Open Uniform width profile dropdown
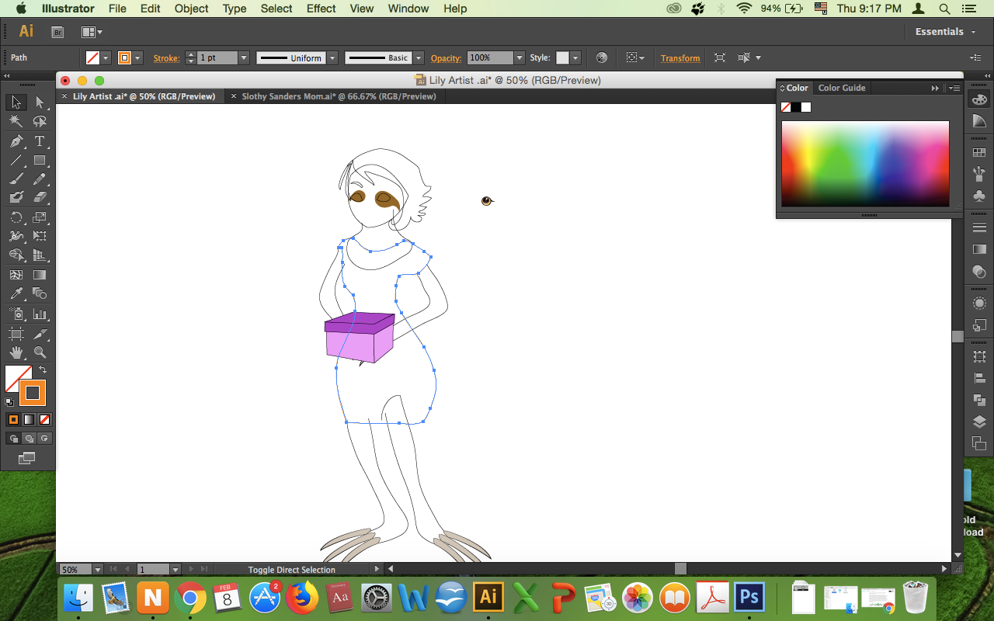994x621 pixels. click(x=332, y=58)
